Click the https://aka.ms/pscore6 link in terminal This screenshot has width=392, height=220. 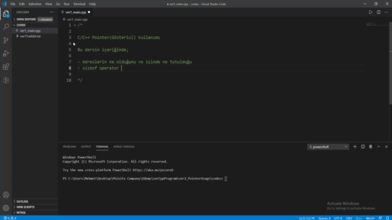[153, 170]
